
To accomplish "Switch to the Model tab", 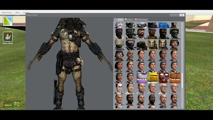I will click(119, 20).
